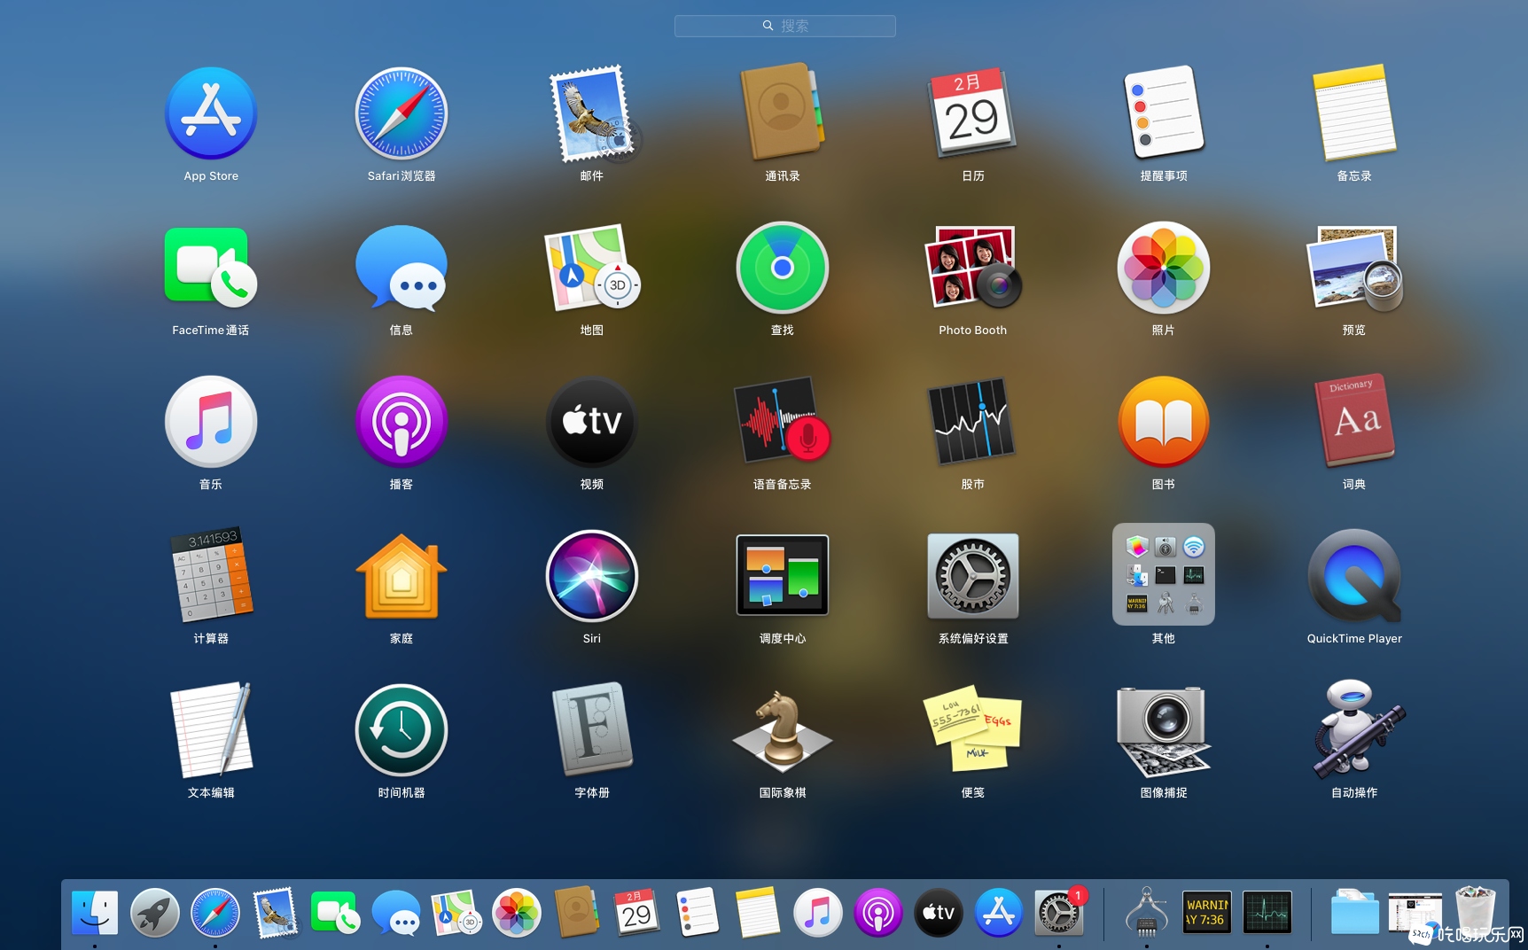Launch 家庭 Home app
This screenshot has width=1528, height=950.
[401, 576]
